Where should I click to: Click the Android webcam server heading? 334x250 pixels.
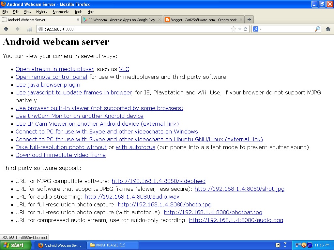tap(56, 42)
